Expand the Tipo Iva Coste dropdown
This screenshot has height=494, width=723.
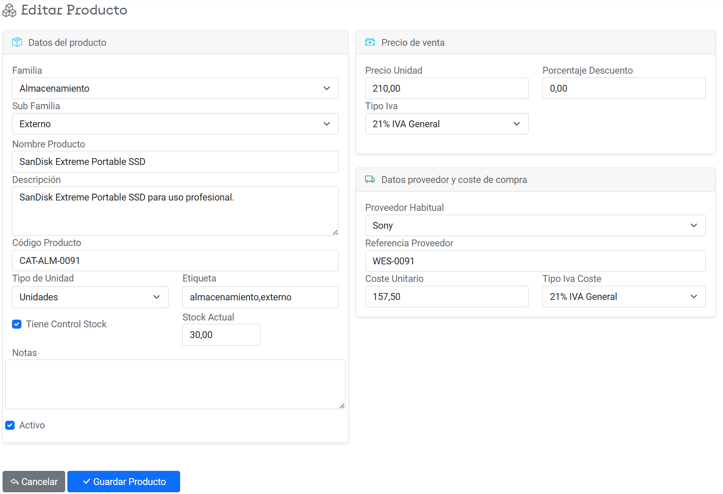click(x=624, y=296)
